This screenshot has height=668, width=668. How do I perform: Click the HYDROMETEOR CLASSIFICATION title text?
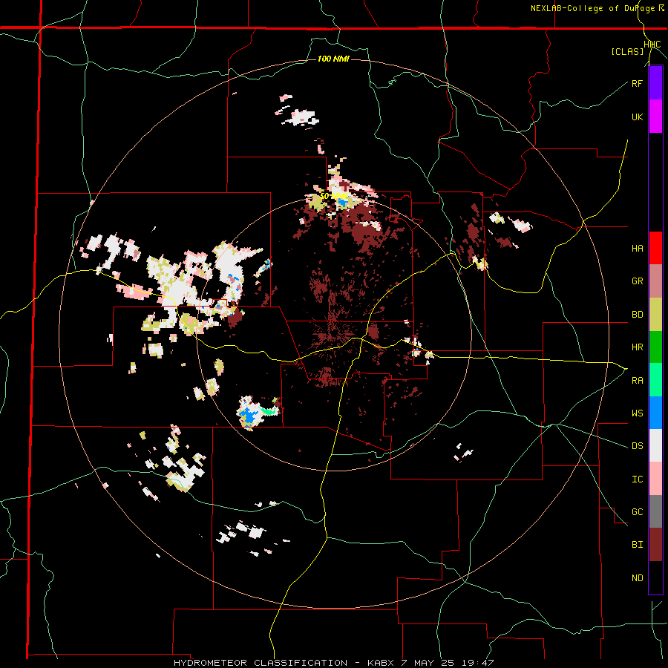click(261, 663)
